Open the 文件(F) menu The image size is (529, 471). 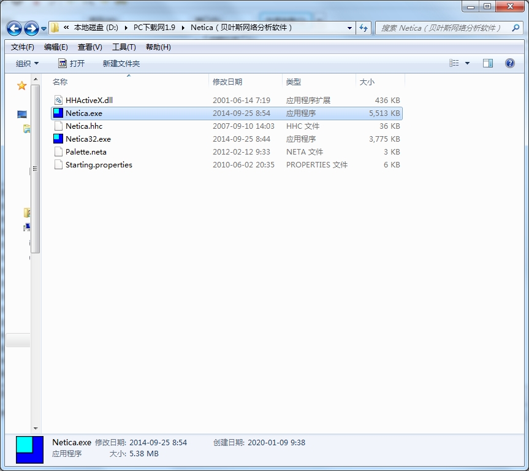(x=22, y=47)
